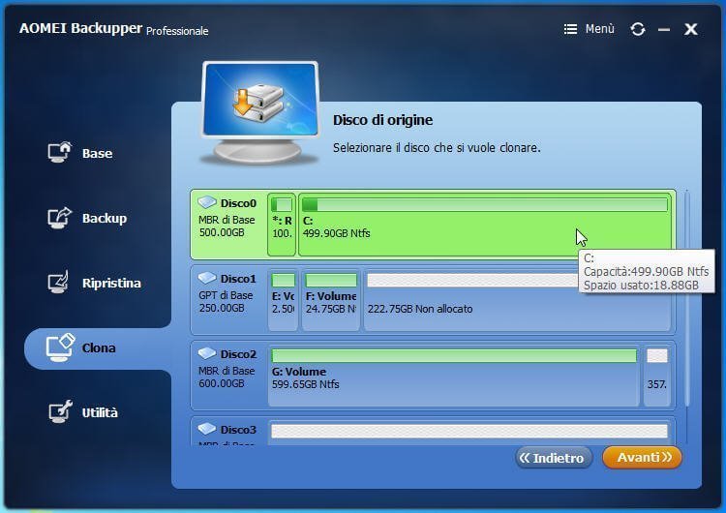Screen dimensions: 726x513
Task: Select the G: Volume 599.65GB partition
Action: (454, 376)
